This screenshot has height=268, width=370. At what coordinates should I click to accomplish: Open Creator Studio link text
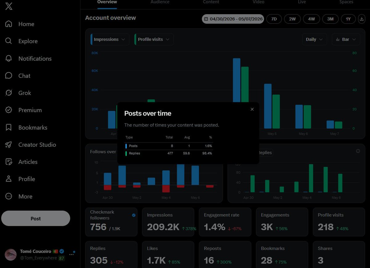37,144
